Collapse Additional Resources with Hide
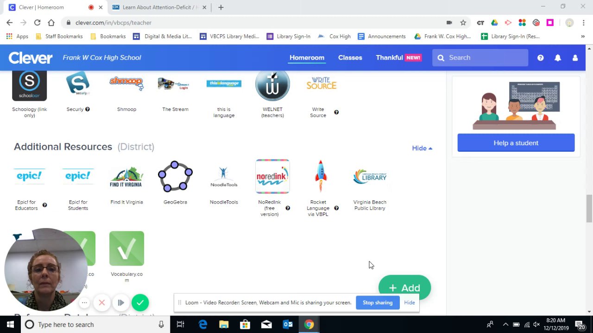The height and width of the screenshot is (333, 593). [422, 148]
